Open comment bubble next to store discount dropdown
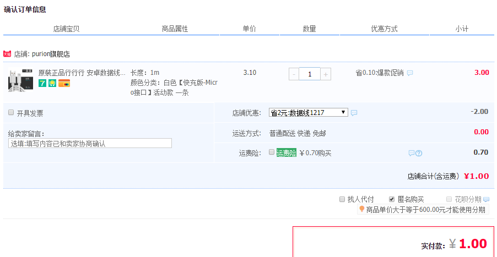Screen dimensions: 497x257 pos(354,113)
